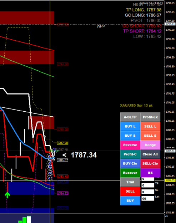Click the Profit-C button
Image resolution: width=176 pixels, height=223 pixels.
130,154
